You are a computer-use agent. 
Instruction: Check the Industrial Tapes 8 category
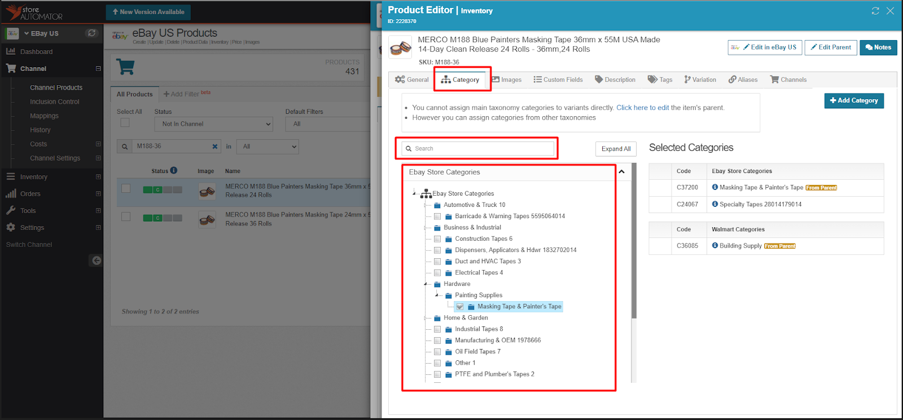pyautogui.click(x=437, y=329)
